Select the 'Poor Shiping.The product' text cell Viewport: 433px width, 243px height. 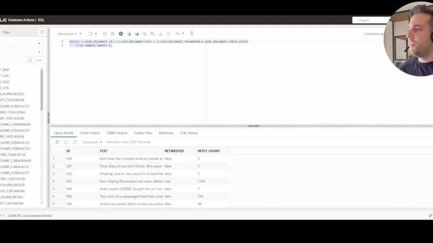[x=131, y=182]
